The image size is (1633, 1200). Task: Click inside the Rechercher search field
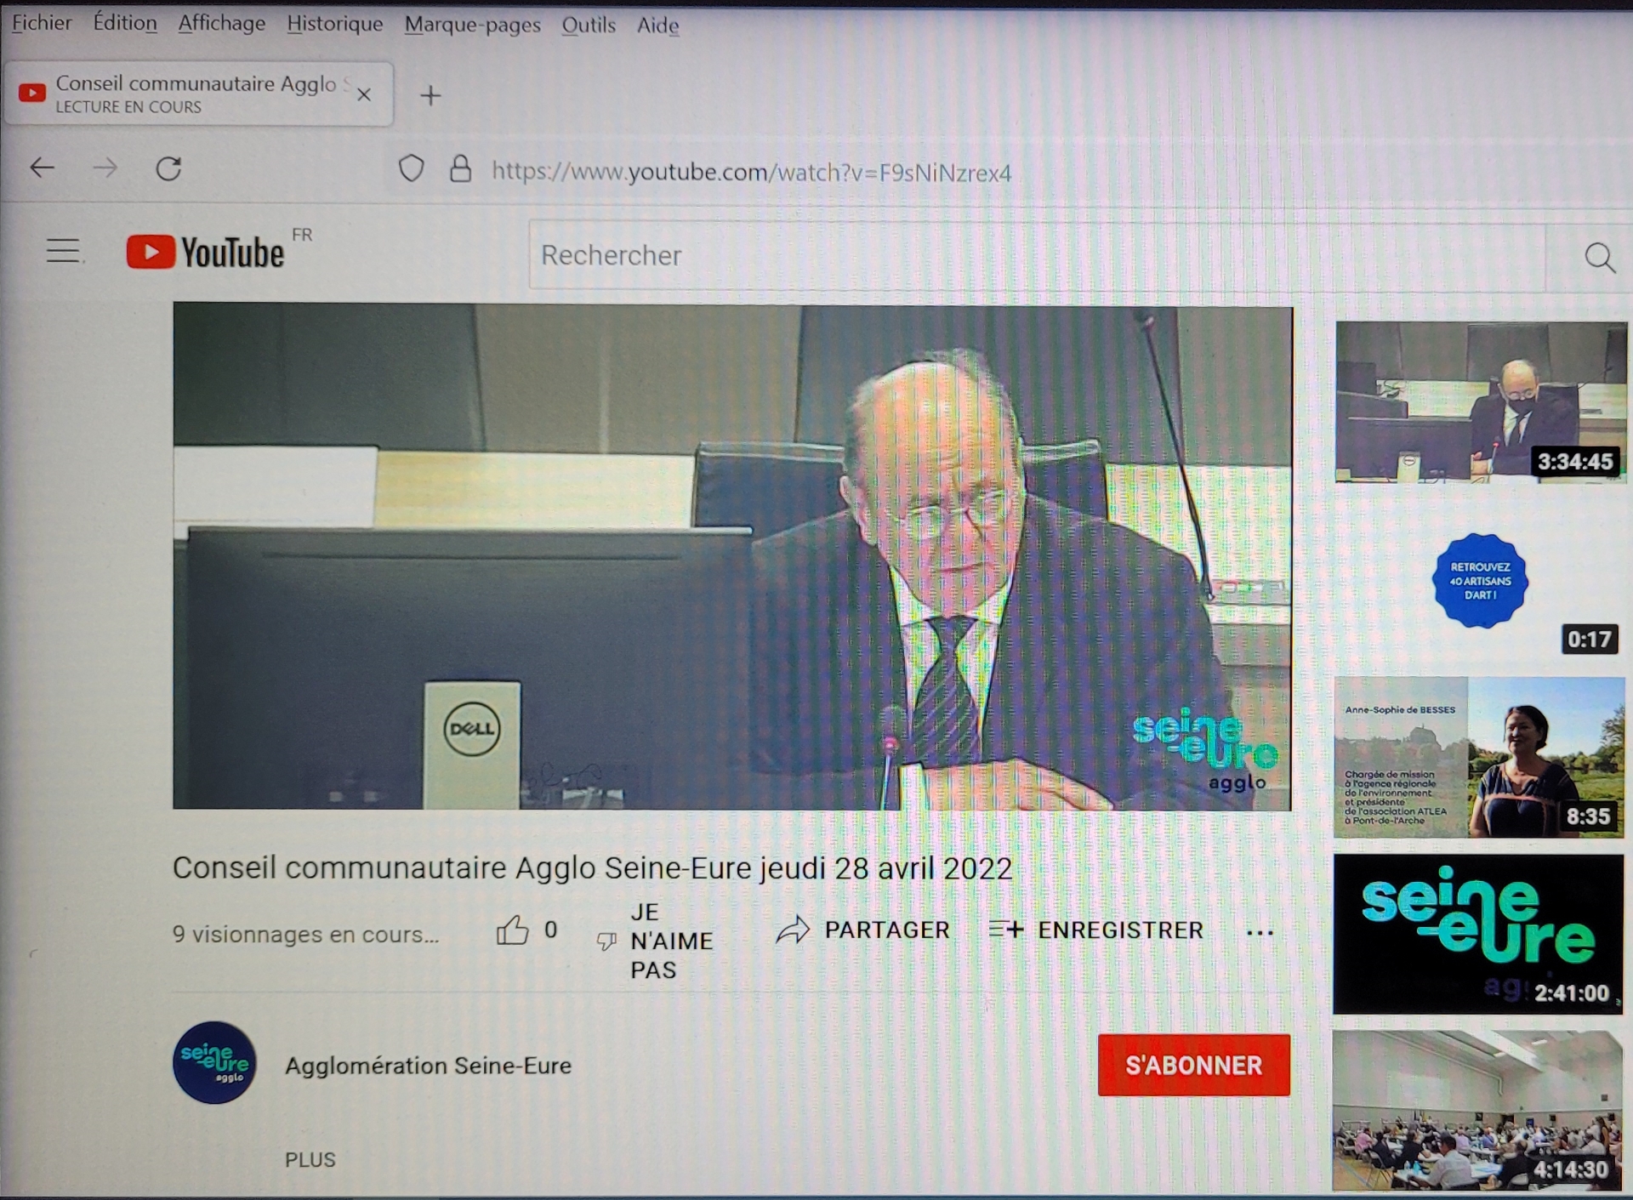pos(1021,255)
